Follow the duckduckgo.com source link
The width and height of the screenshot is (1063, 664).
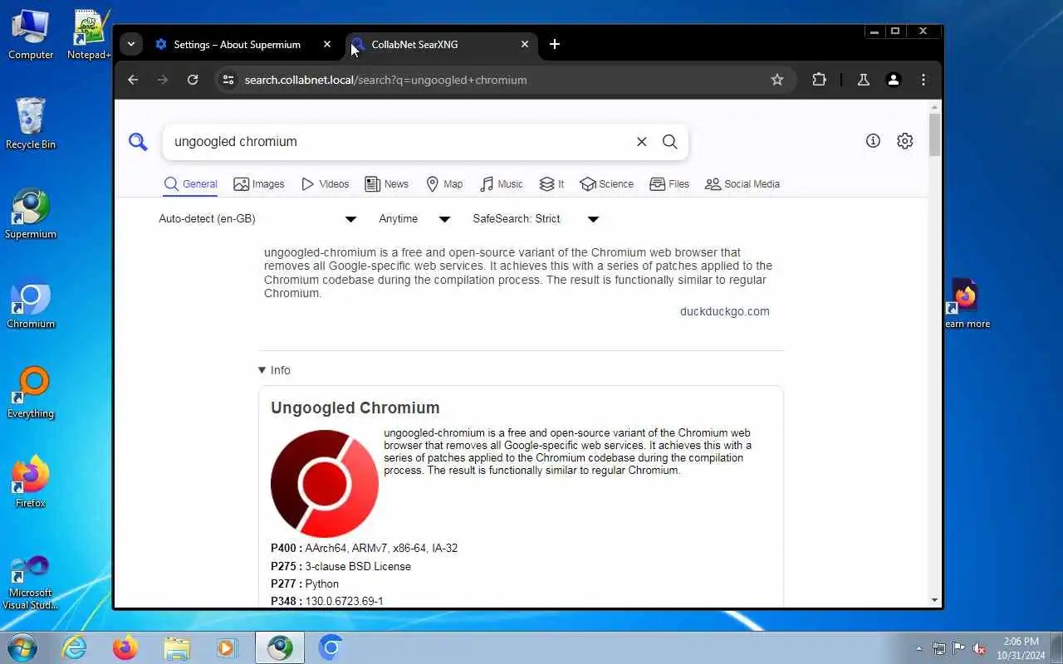pyautogui.click(x=725, y=312)
